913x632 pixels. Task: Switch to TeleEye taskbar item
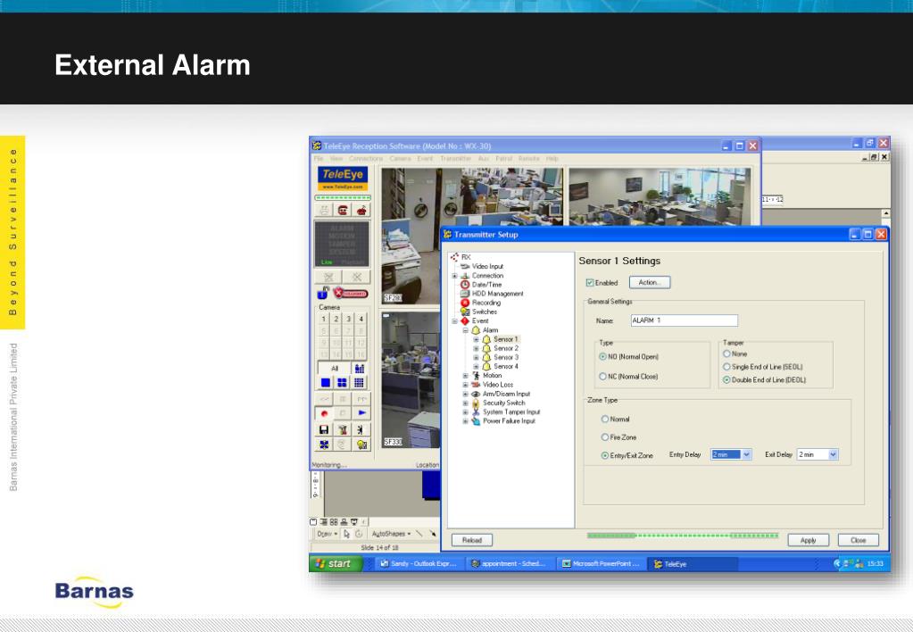pos(693,564)
